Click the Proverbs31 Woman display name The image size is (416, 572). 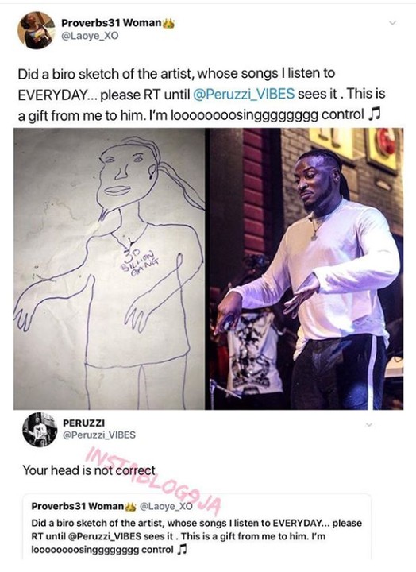click(x=111, y=23)
